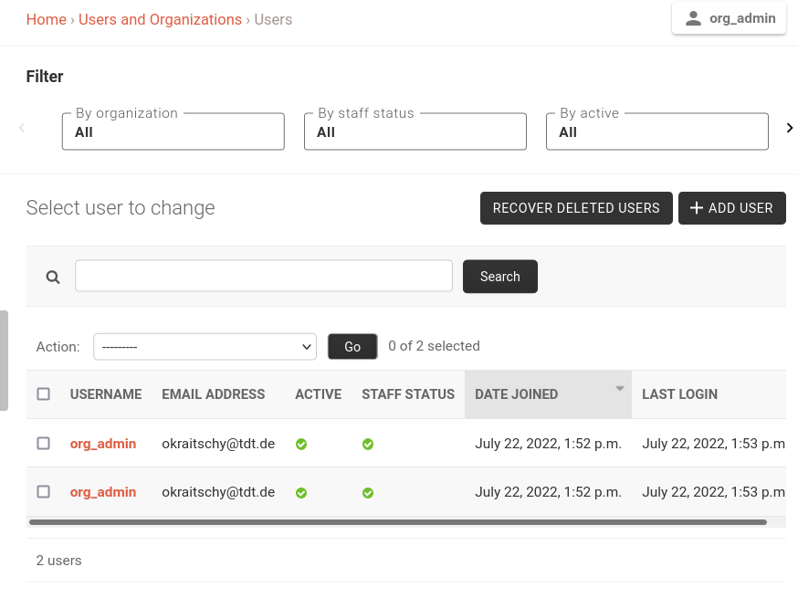
Task: Click the green staff status checkmark, first row
Action: pyautogui.click(x=368, y=444)
